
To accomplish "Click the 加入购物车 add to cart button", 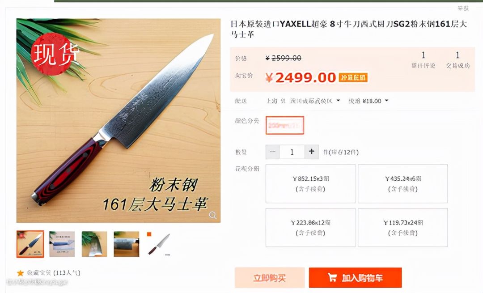I will tap(355, 278).
